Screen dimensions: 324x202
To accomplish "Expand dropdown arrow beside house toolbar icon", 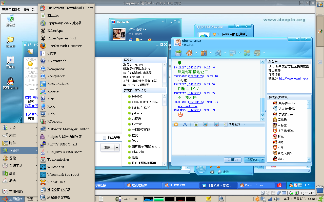I will tap(196, 53).
